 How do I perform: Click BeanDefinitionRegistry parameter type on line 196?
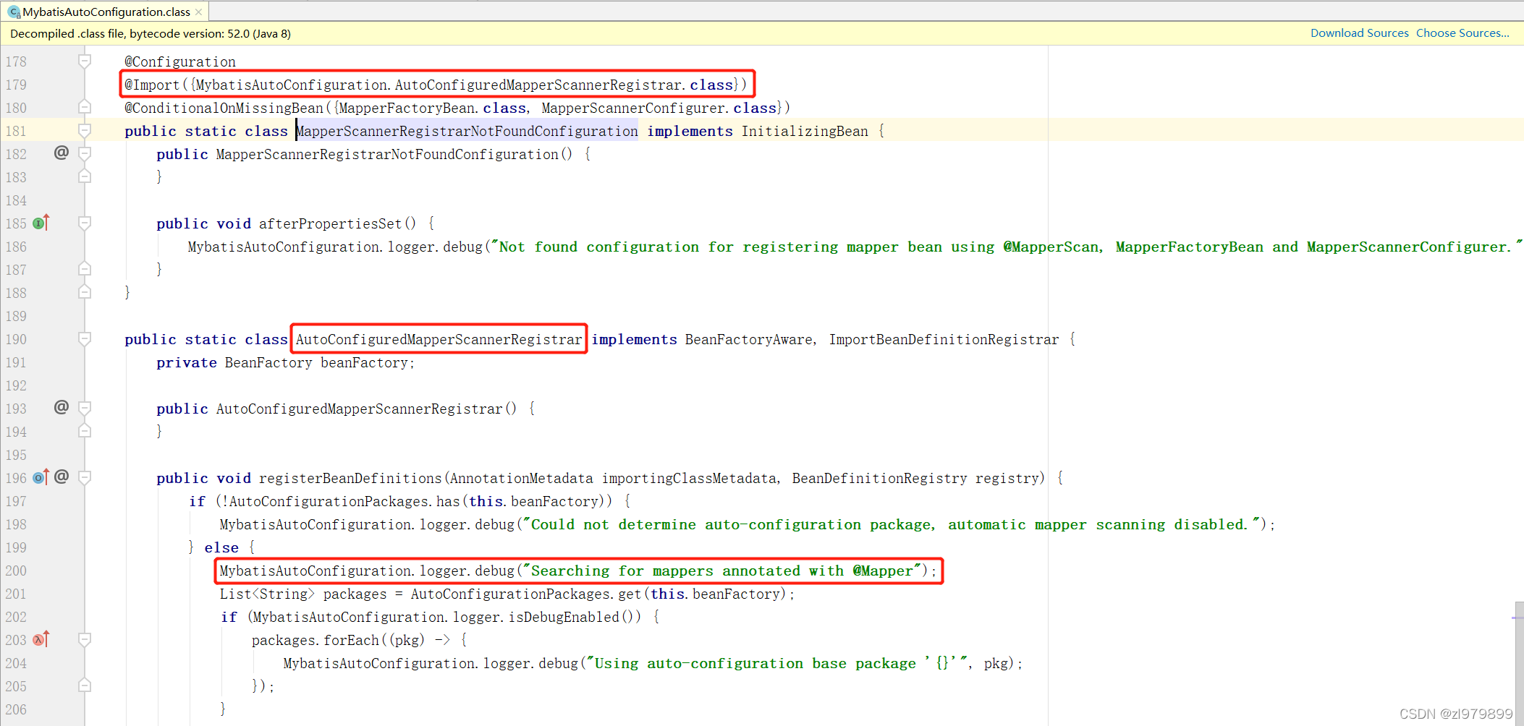[879, 478]
